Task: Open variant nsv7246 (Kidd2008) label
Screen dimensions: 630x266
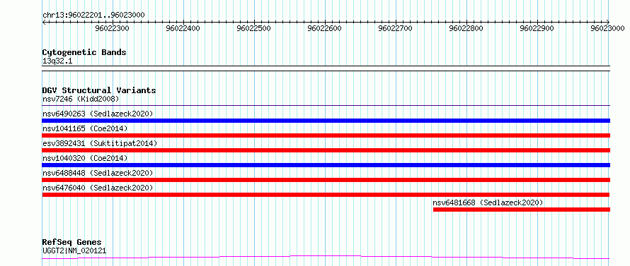Action: 81,99
